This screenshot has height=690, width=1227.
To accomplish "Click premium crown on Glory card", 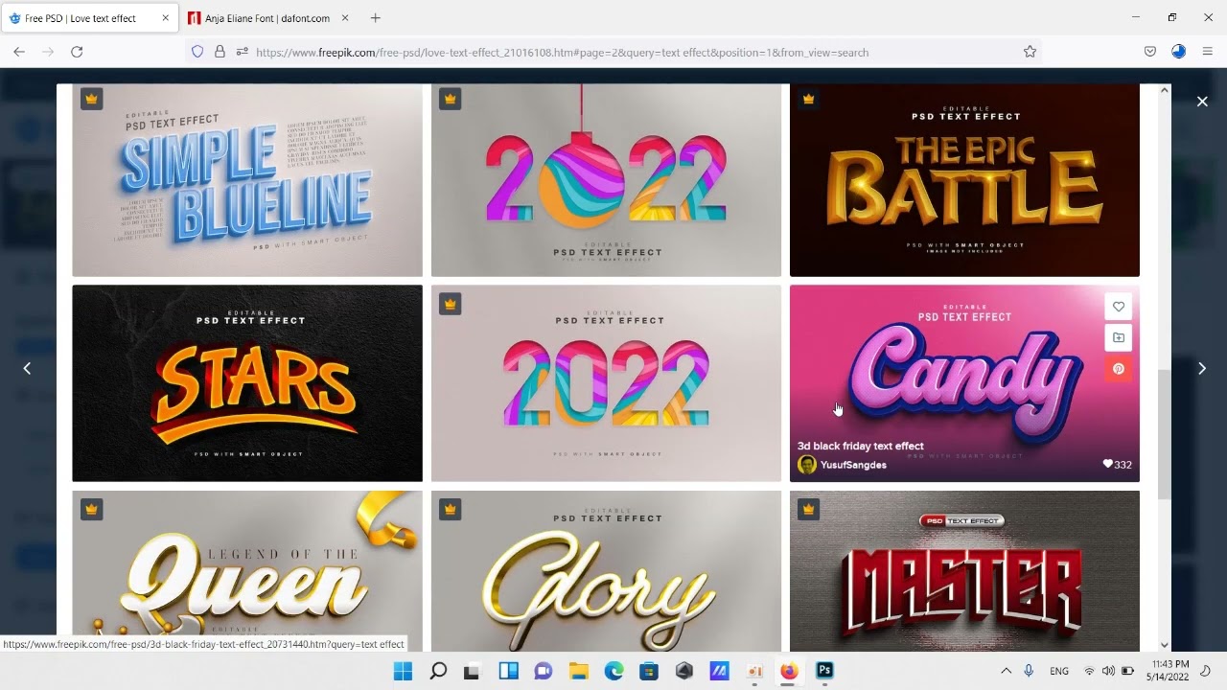I will coord(450,510).
